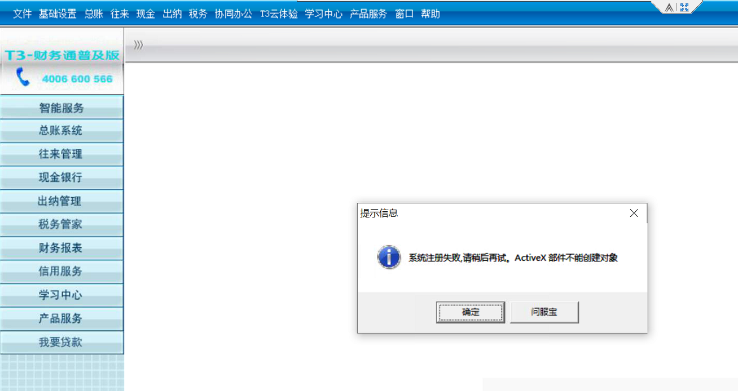Expand the >>> arrows on the toolbar strip

click(138, 45)
